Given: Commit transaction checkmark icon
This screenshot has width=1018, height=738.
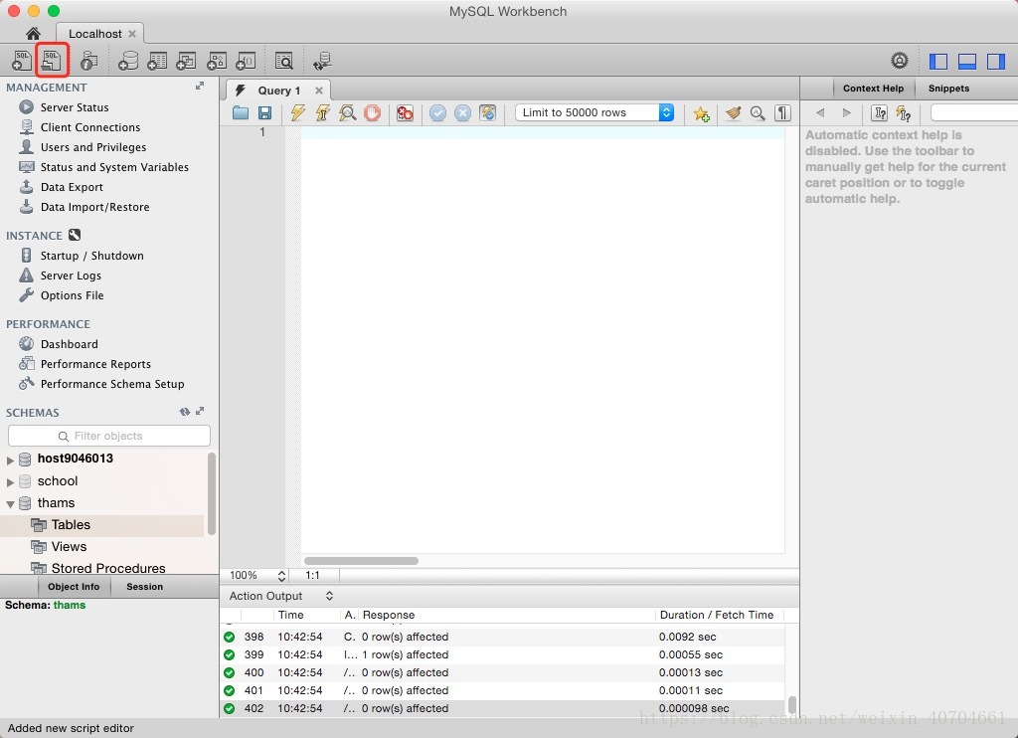Looking at the screenshot, I should 438,112.
